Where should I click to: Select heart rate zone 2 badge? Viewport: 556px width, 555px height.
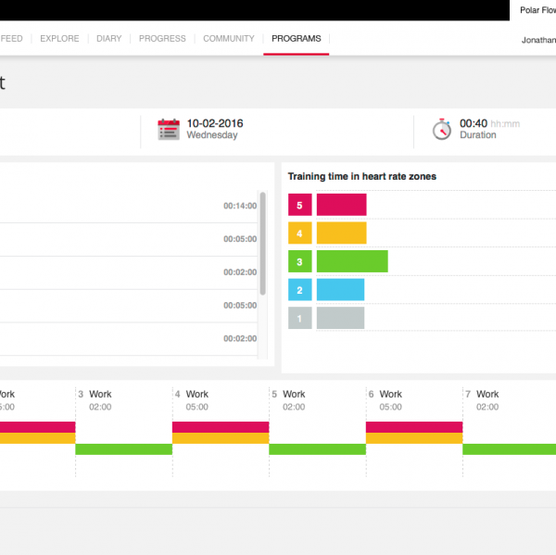click(299, 290)
